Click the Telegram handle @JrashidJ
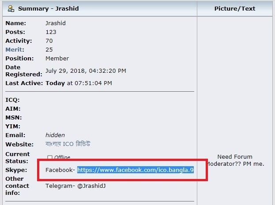Screen dimensions: 275x205 click(x=91, y=186)
